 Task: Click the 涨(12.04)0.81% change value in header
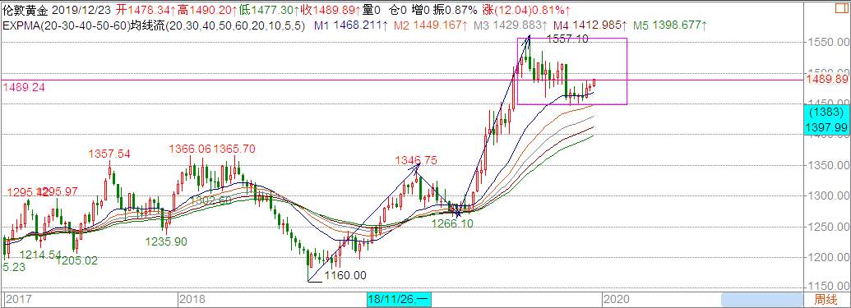[526, 11]
